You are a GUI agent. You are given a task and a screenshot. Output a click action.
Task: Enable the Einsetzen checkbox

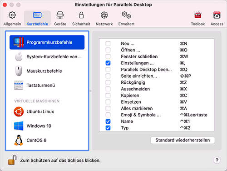(x=108, y=102)
